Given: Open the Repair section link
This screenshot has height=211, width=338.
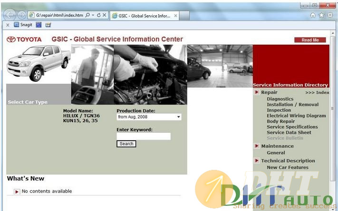Looking at the screenshot, I should pyautogui.click(x=269, y=92).
